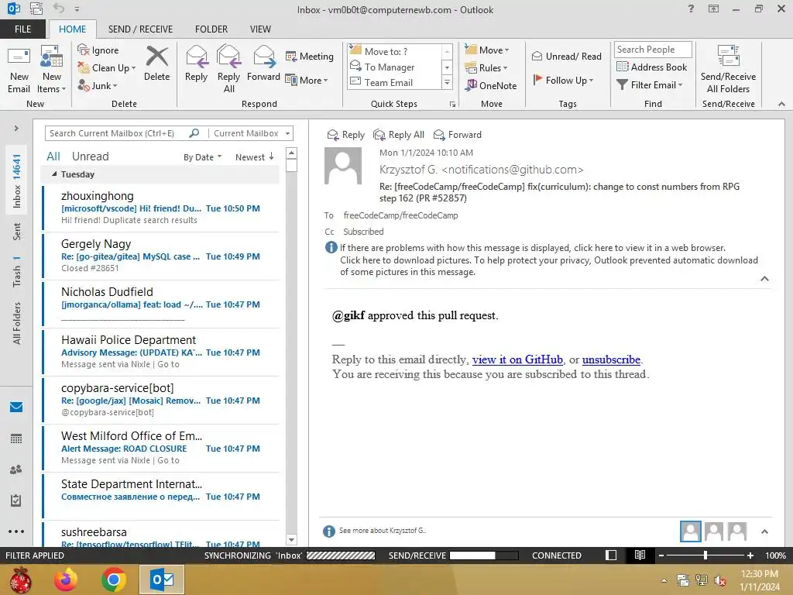Switch to the HOME tab
This screenshot has height=595, width=793.
(72, 29)
